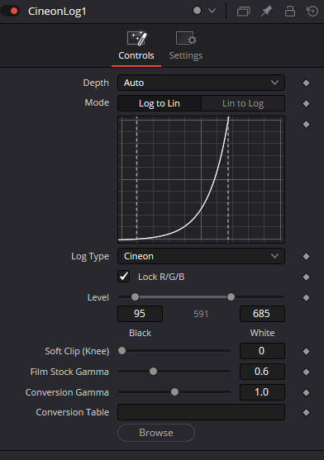Viewport: 324px width, 460px height.
Task: Open the Log Type dropdown set to Cineon
Action: click(201, 256)
